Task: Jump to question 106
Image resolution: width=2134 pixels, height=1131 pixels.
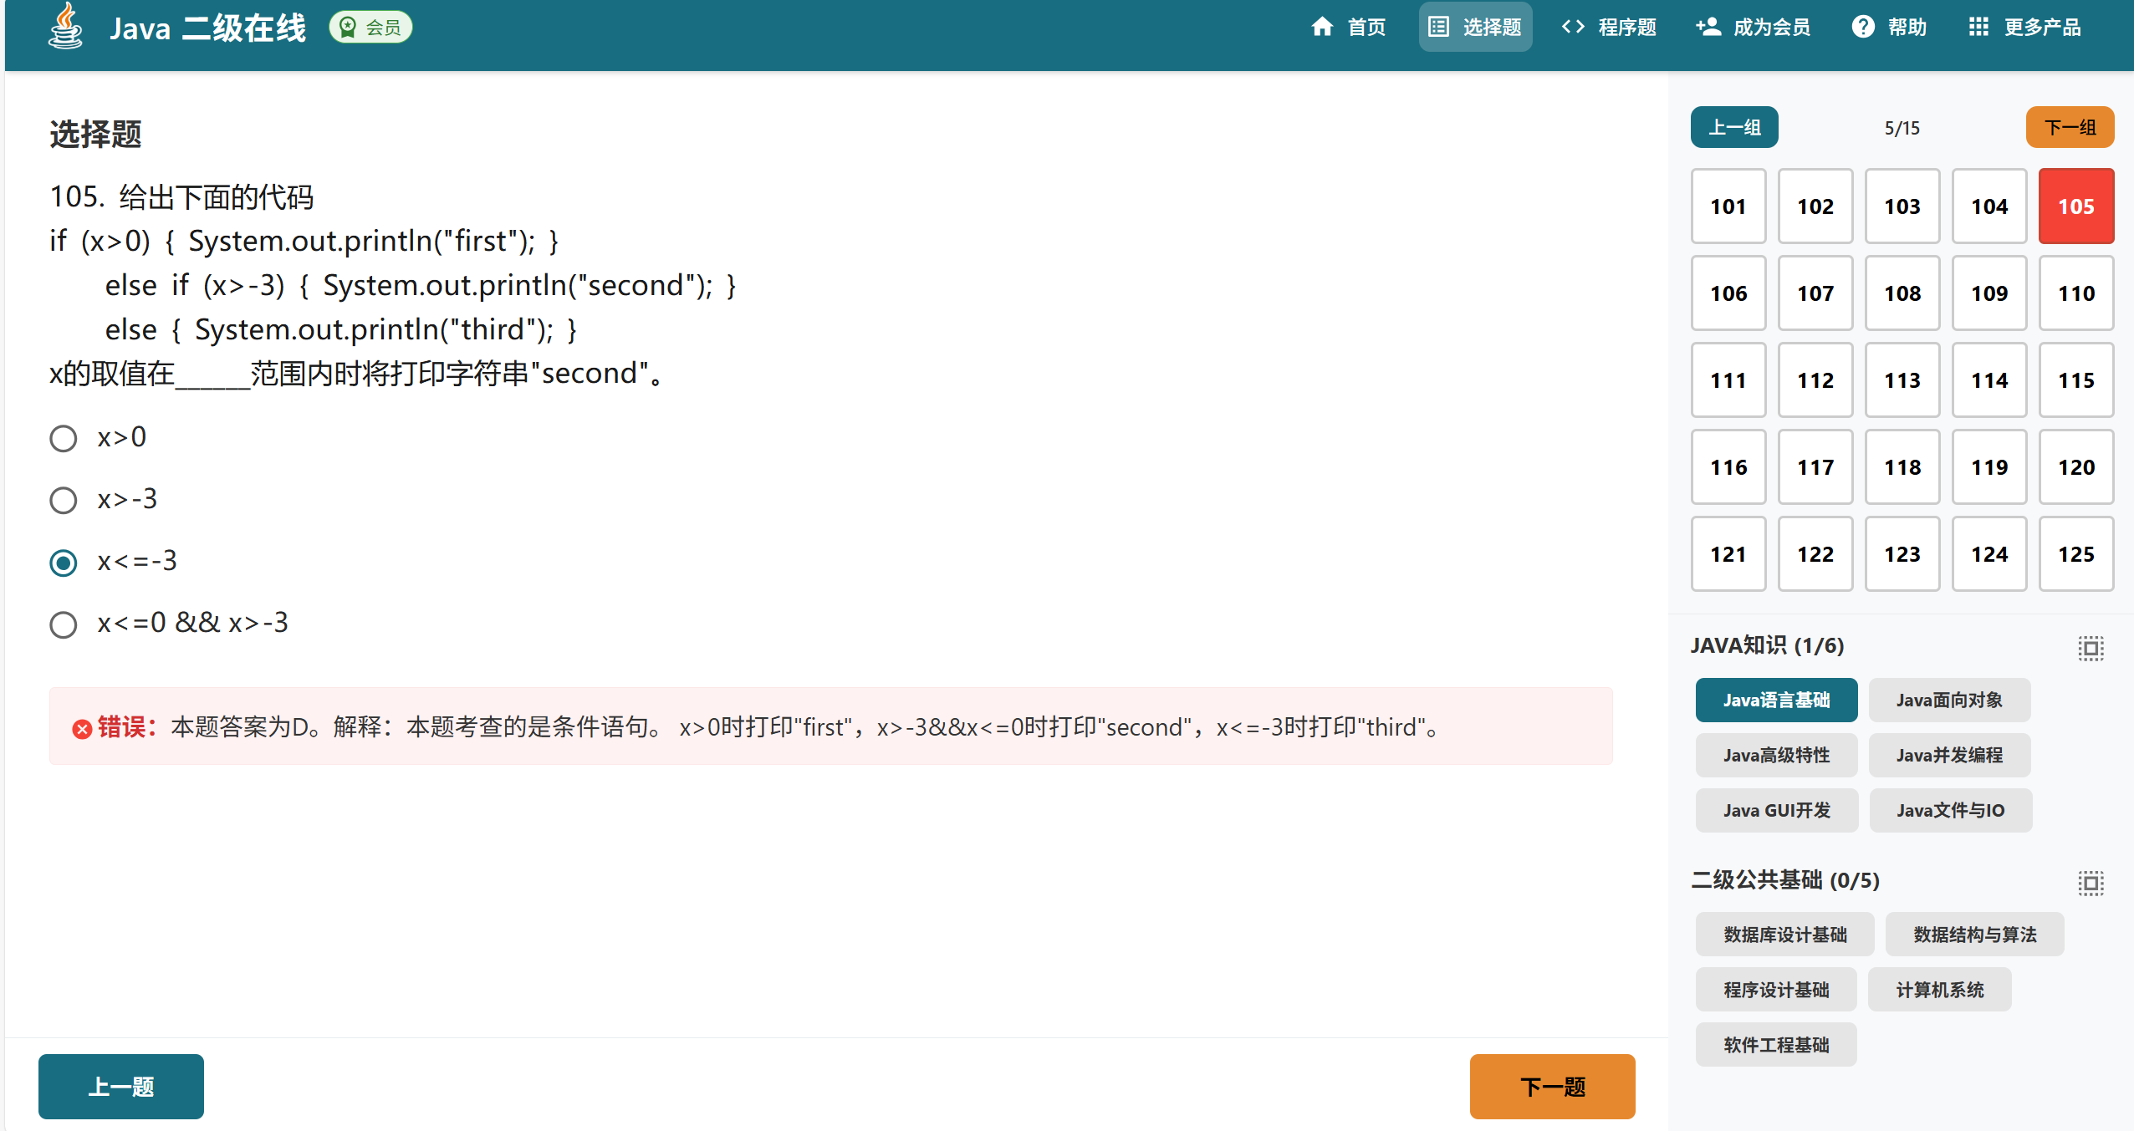Action: (x=1728, y=293)
